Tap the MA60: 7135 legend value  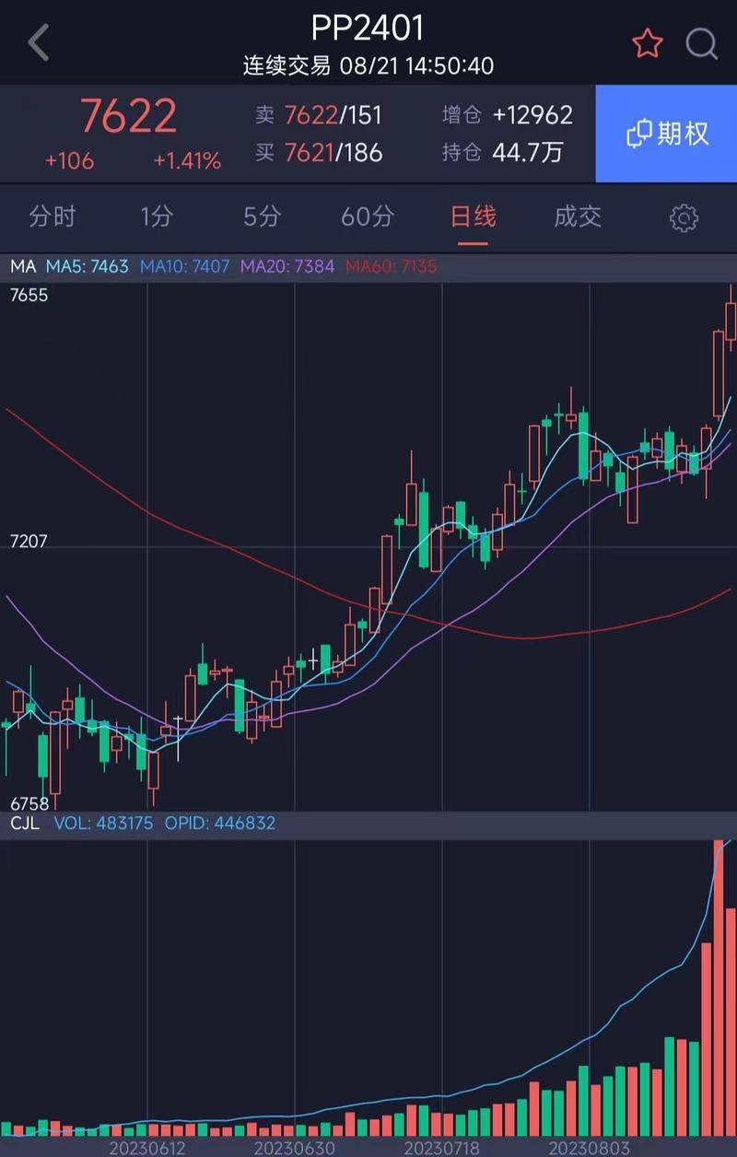click(391, 267)
